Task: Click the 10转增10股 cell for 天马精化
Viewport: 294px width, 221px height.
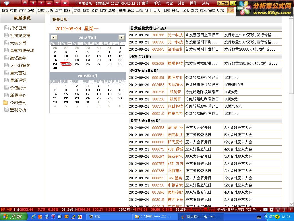Action: [252, 85]
